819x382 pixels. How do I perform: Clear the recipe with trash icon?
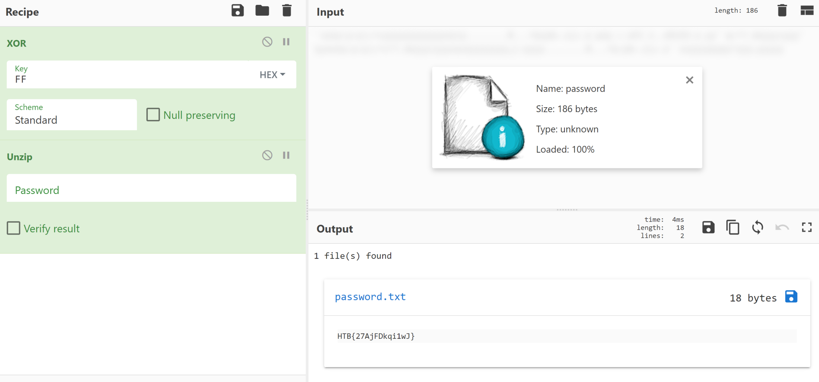pos(287,11)
